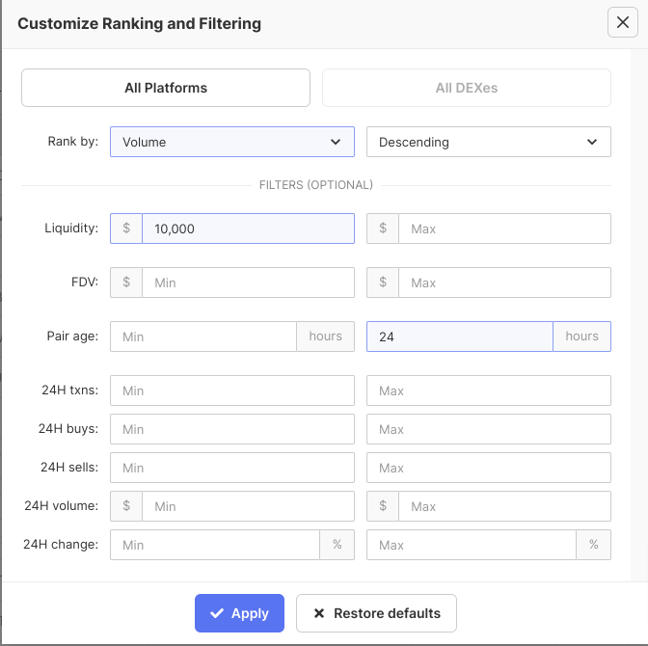Click the Restore defaults button
The image size is (648, 646).
click(x=376, y=613)
